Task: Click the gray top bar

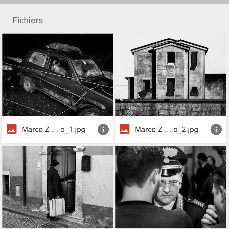Action: tap(114, 2)
